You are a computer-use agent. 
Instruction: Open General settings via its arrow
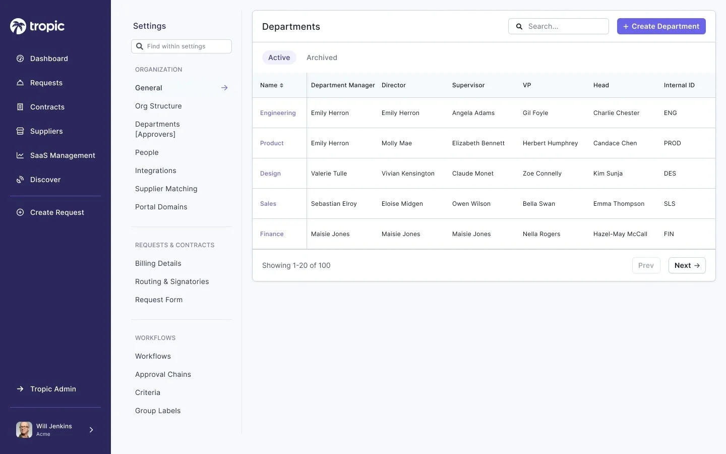[224, 87]
